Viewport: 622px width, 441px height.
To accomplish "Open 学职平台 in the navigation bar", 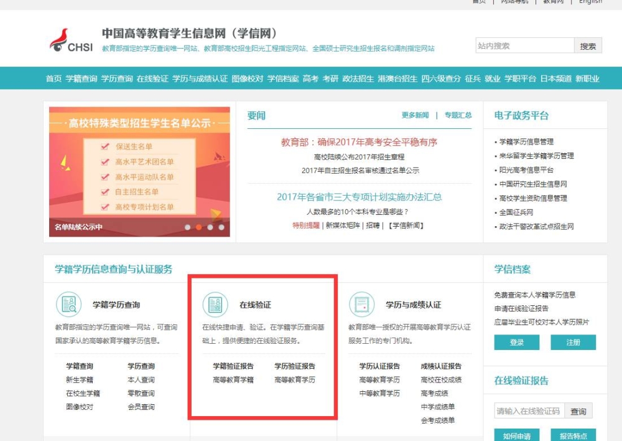I will tap(521, 78).
